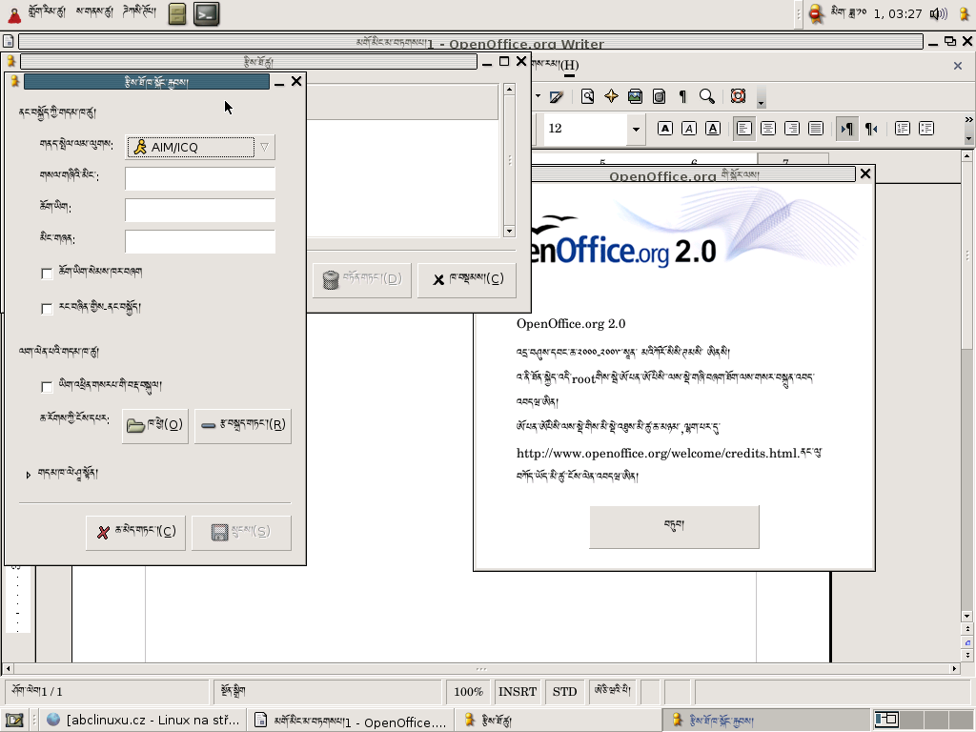The height and width of the screenshot is (732, 976).
Task: Click the alias input field
Action: 200,241
